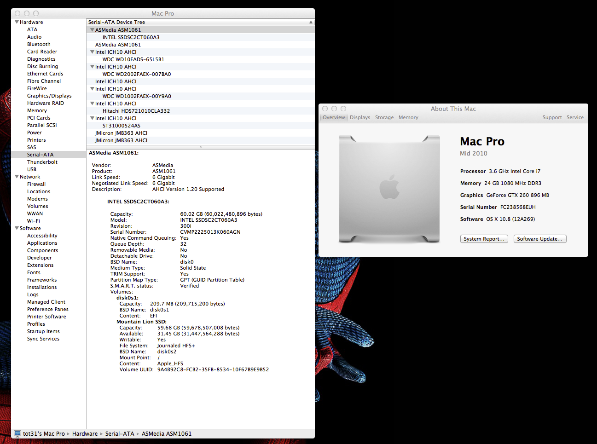Select Disc Burning in the sidebar
Viewport: 597px width, 444px height.
42,66
